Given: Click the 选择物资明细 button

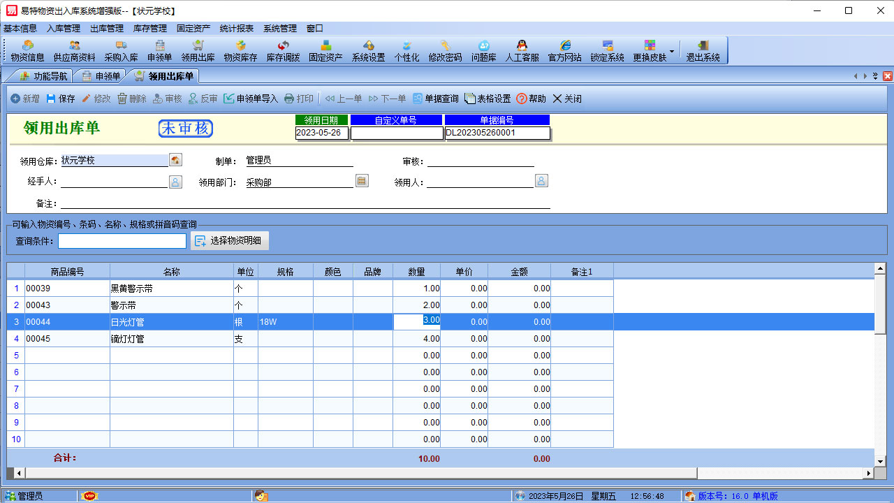Looking at the screenshot, I should pyautogui.click(x=230, y=241).
